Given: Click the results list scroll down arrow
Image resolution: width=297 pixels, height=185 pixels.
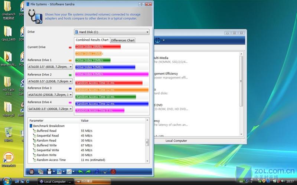Looking at the screenshot, I should (x=147, y=161).
